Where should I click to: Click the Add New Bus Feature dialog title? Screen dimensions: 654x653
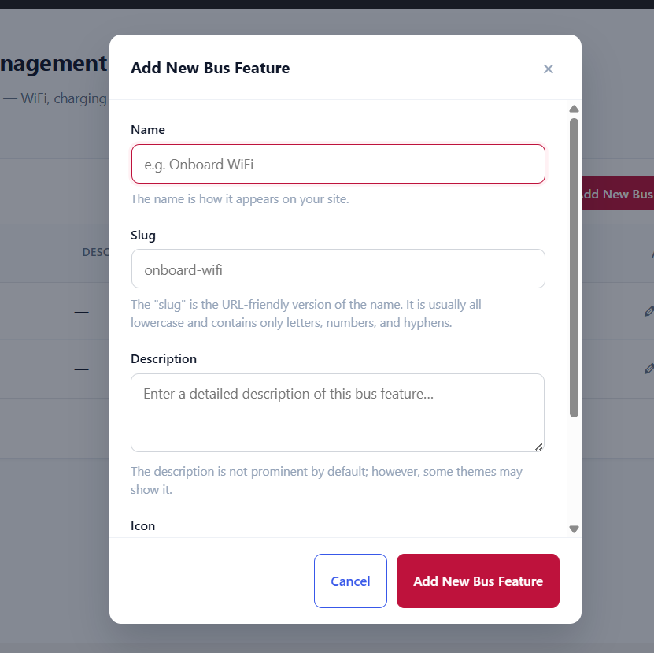point(210,68)
